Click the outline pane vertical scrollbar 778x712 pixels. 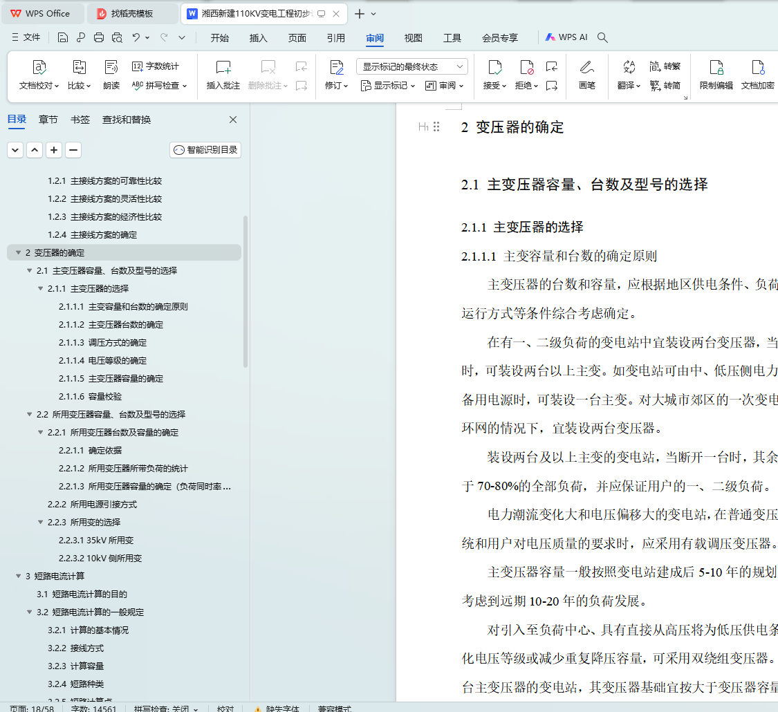pos(245,292)
